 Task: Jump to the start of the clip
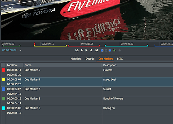[x=77, y=50]
